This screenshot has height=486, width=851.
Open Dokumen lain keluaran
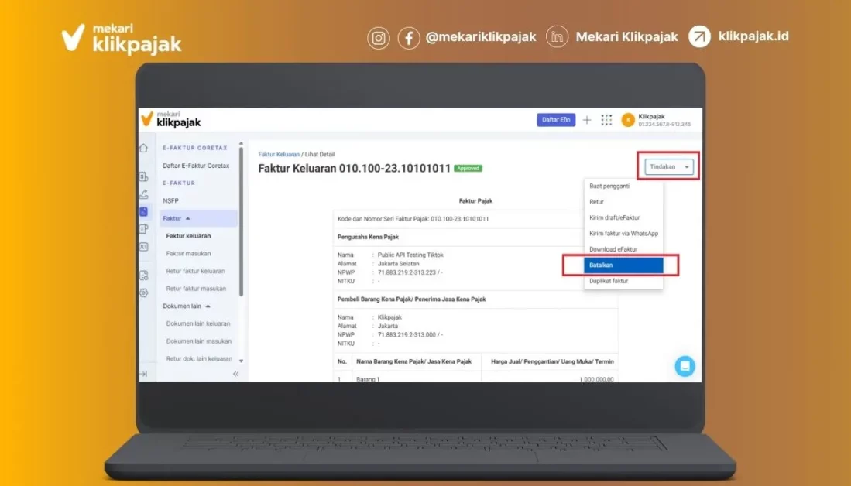[198, 323]
